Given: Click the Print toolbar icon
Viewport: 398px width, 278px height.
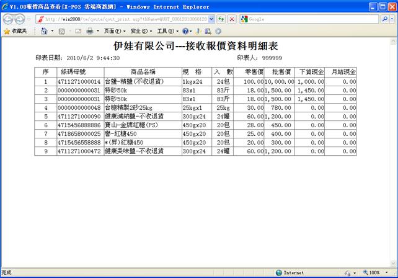Looking at the screenshot, I should tap(90, 31).
